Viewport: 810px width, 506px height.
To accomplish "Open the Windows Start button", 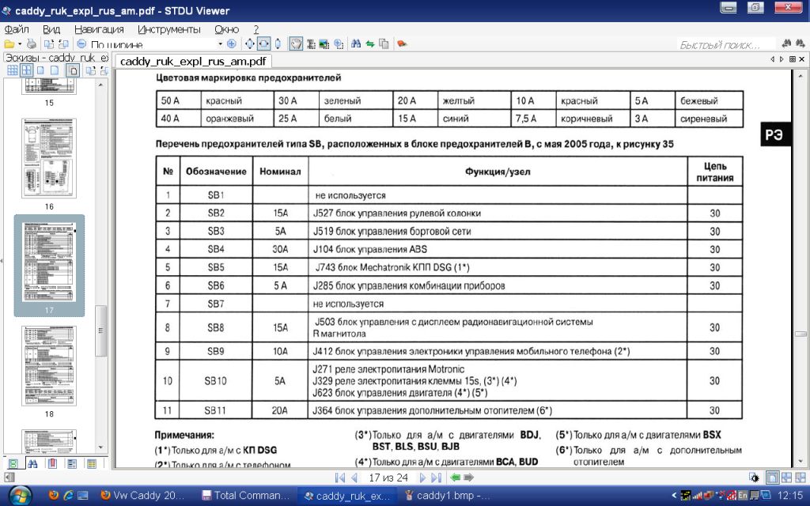I will pos(21,496).
